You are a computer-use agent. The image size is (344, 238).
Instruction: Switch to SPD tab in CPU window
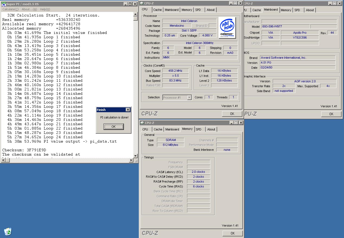point(198,10)
